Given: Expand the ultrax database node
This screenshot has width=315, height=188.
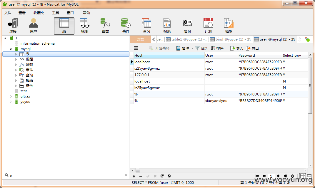Looking at the screenshot, I should (11, 96).
